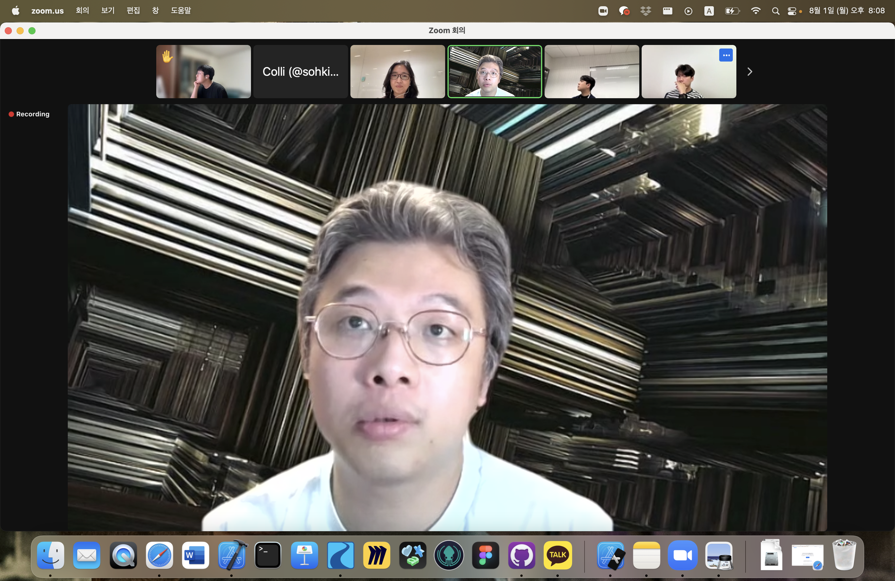Viewport: 895px width, 581px height.
Task: Select Colli (@sohki...) participant tile
Action: pos(300,72)
